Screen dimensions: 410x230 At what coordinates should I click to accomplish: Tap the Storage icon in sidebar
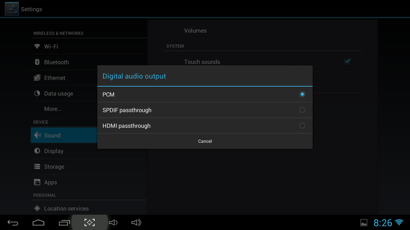pyautogui.click(x=37, y=166)
